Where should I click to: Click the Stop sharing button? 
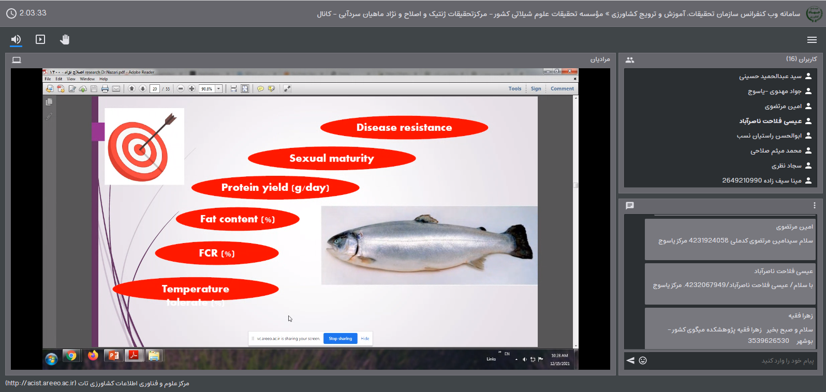pyautogui.click(x=340, y=339)
